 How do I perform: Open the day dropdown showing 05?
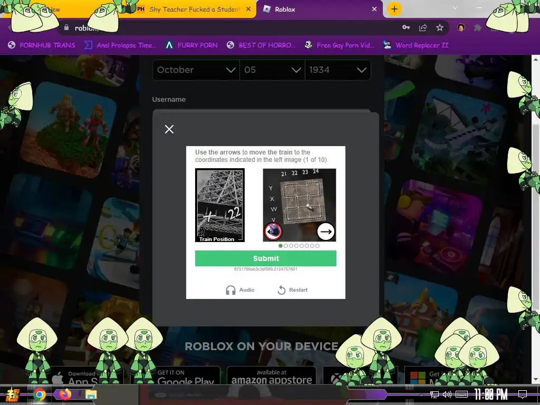click(x=273, y=70)
